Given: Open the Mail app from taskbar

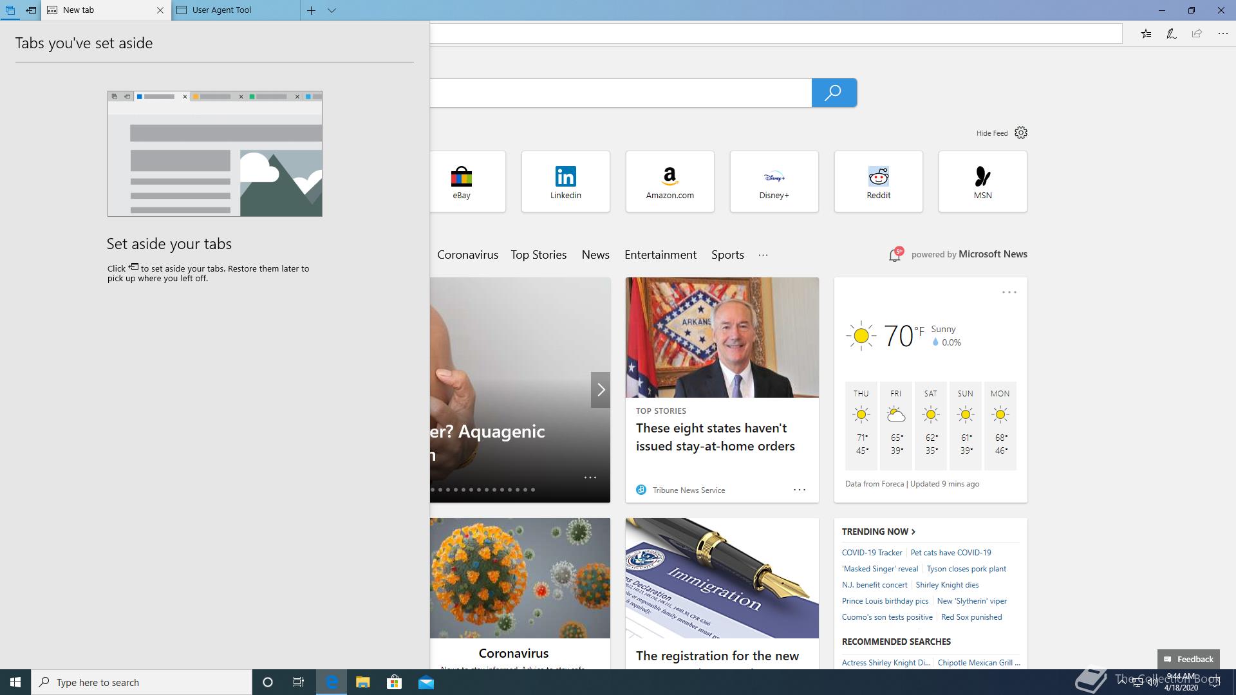Looking at the screenshot, I should 426,682.
